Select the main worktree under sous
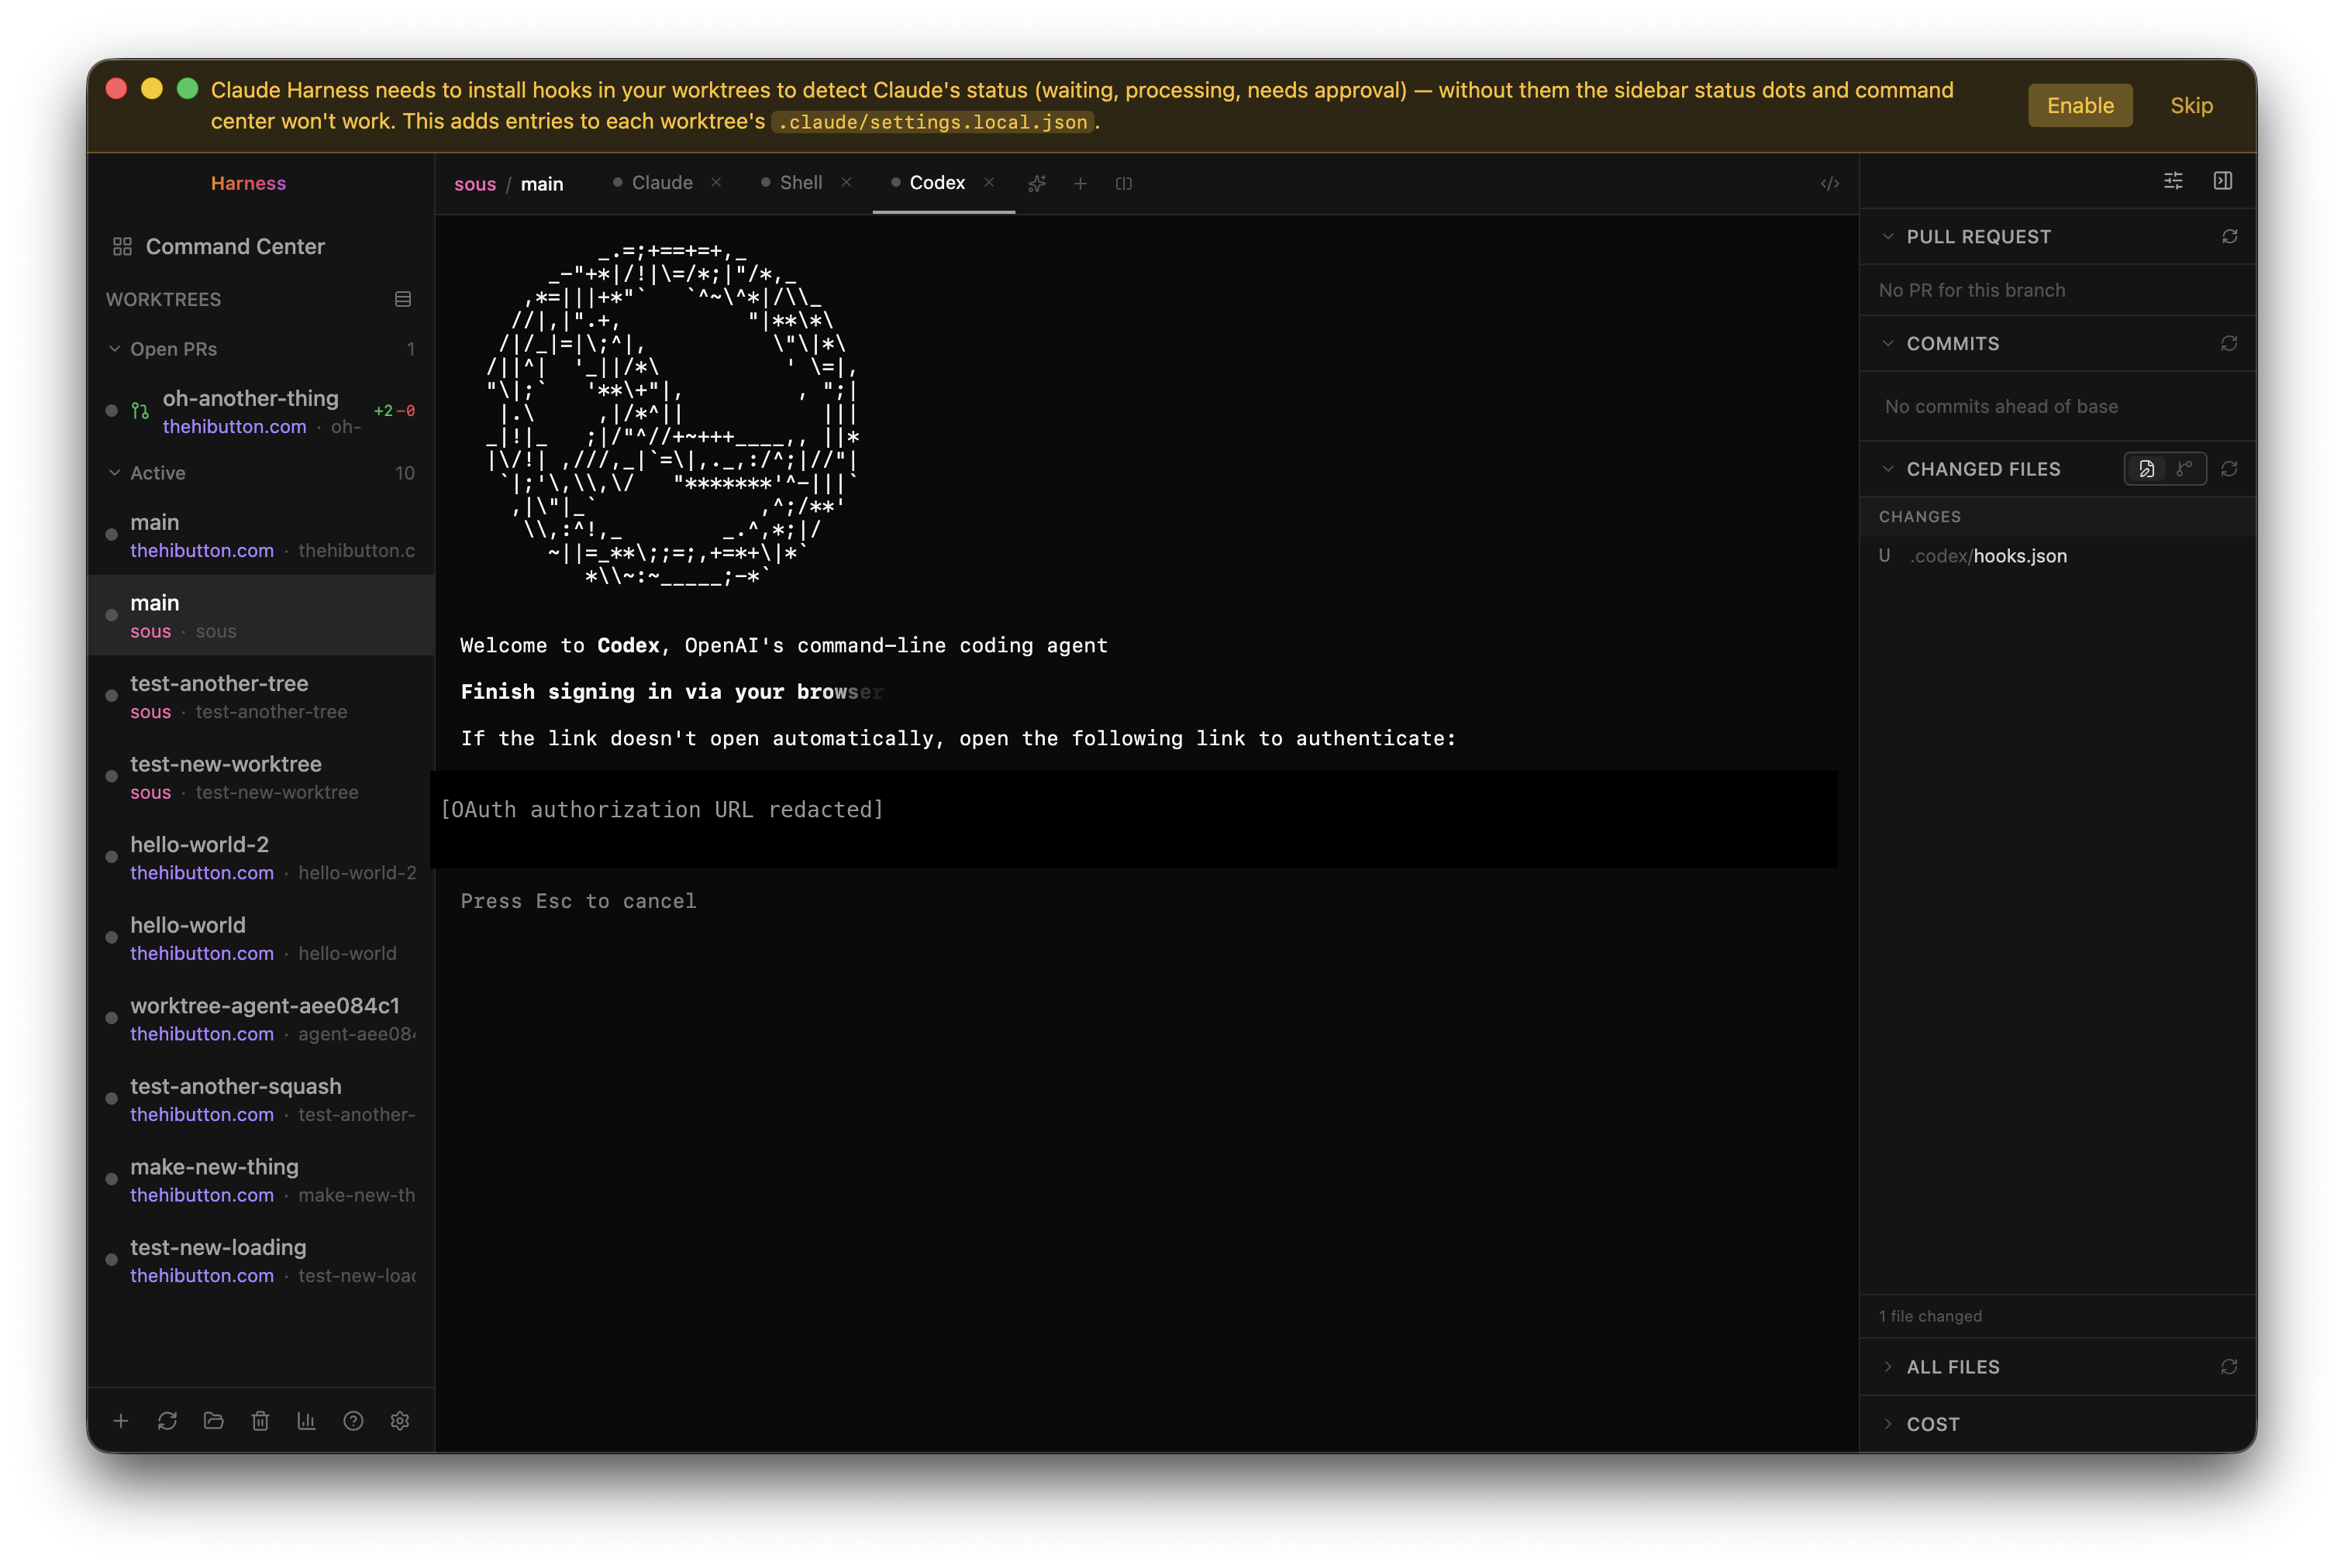The width and height of the screenshot is (2344, 1568). click(x=260, y=616)
